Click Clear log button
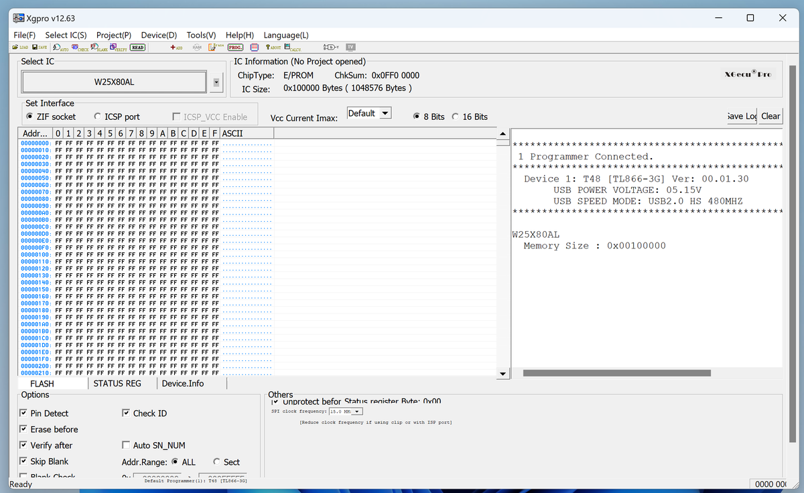 coord(770,116)
